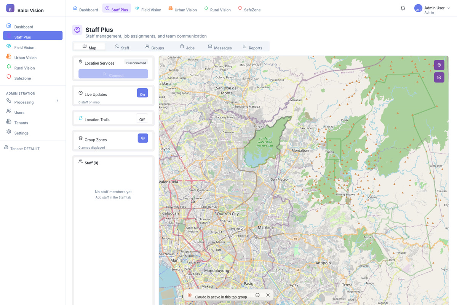Turn on Location Trails

pyautogui.click(x=142, y=119)
